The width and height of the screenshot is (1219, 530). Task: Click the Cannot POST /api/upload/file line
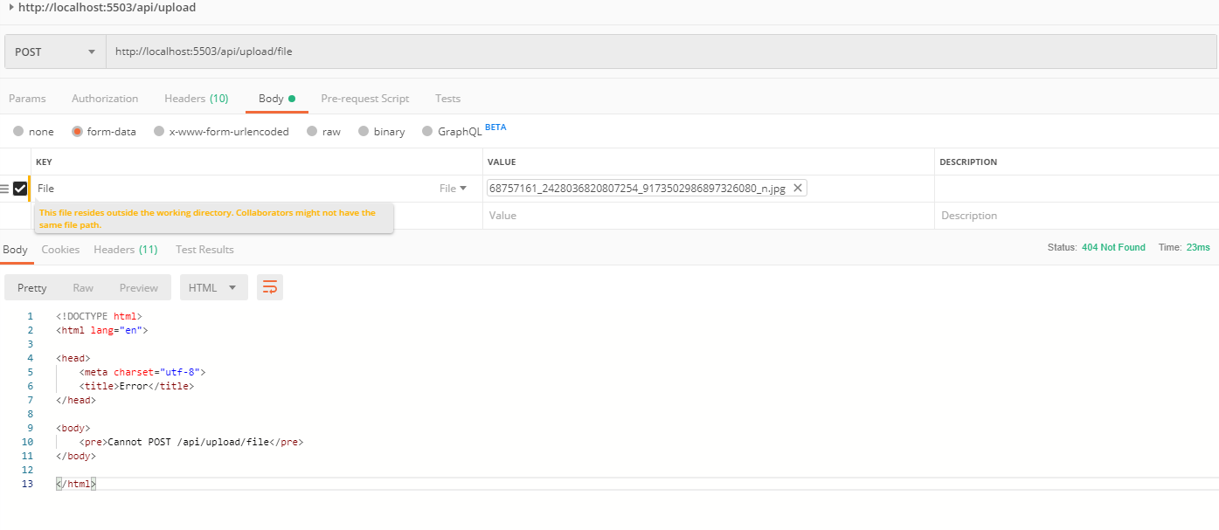click(x=190, y=442)
